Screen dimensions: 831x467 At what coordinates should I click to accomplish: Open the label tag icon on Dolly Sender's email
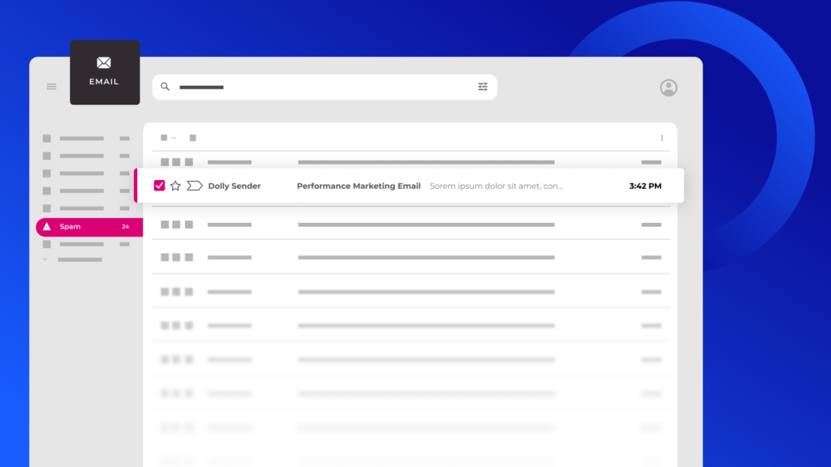tap(194, 186)
